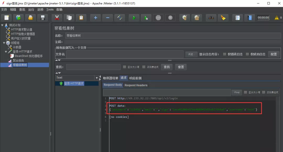Open the 文件 menu
The width and height of the screenshot is (283, 152).
tap(4, 9)
